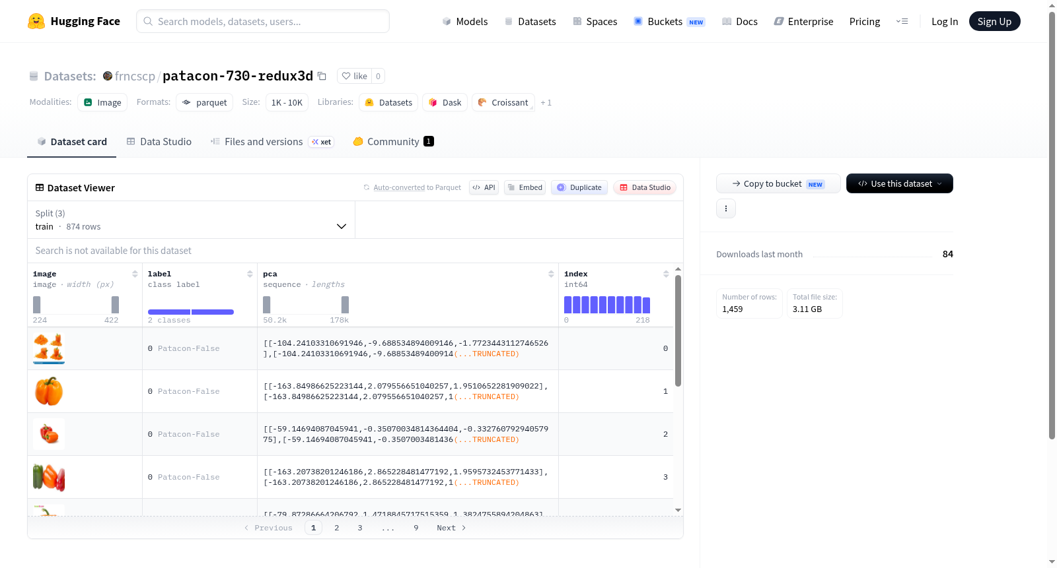Click the Sign Up button

[x=994, y=21]
